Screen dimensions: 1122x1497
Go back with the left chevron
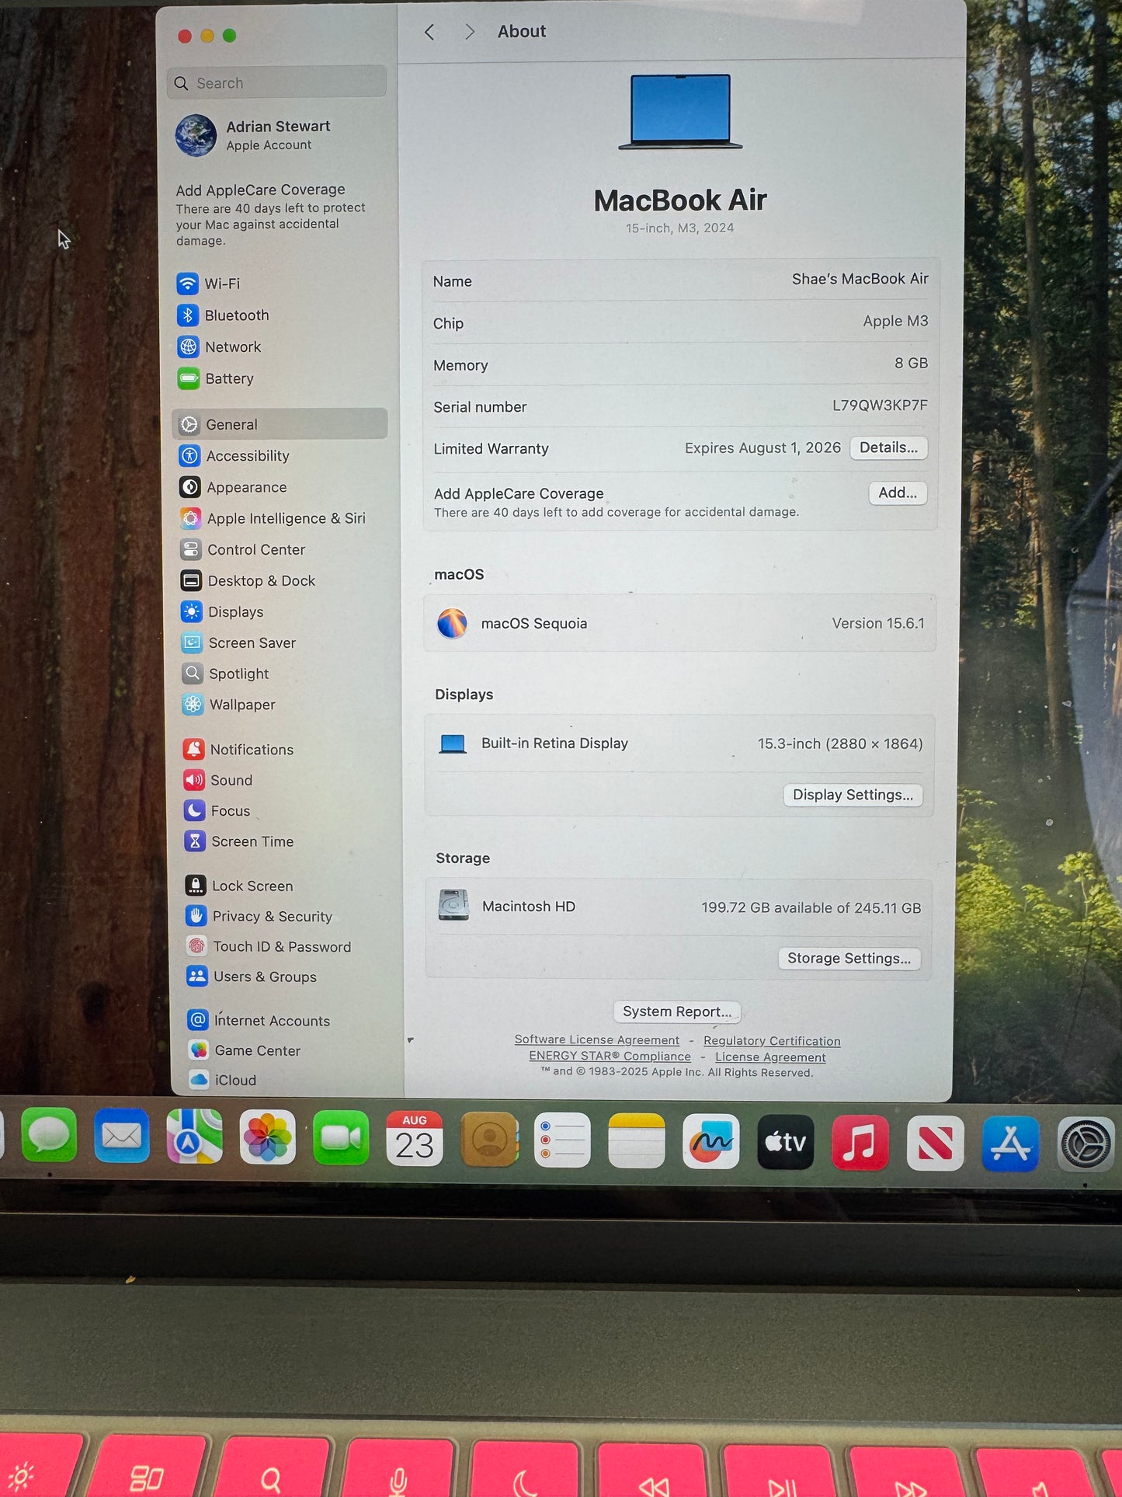pos(429,32)
